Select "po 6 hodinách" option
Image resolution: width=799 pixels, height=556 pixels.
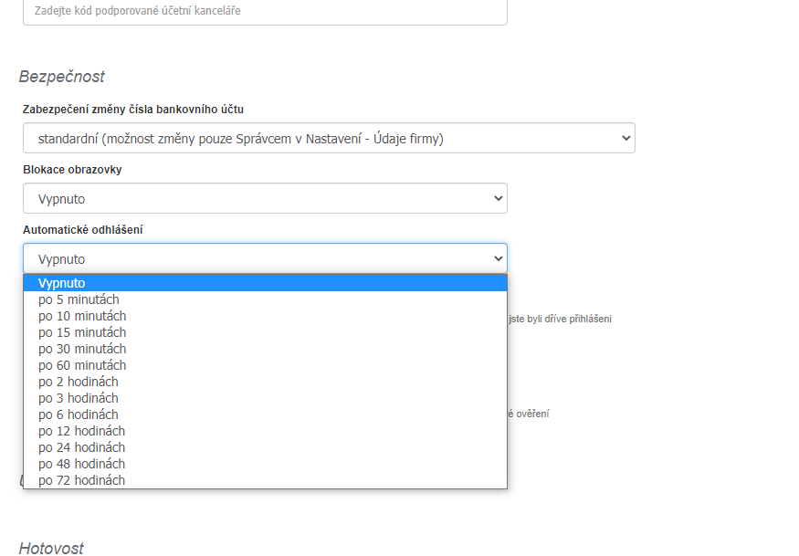[79, 414]
